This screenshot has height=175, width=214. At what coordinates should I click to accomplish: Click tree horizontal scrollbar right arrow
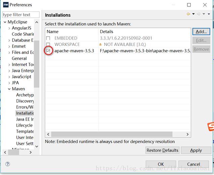[x=31, y=152]
